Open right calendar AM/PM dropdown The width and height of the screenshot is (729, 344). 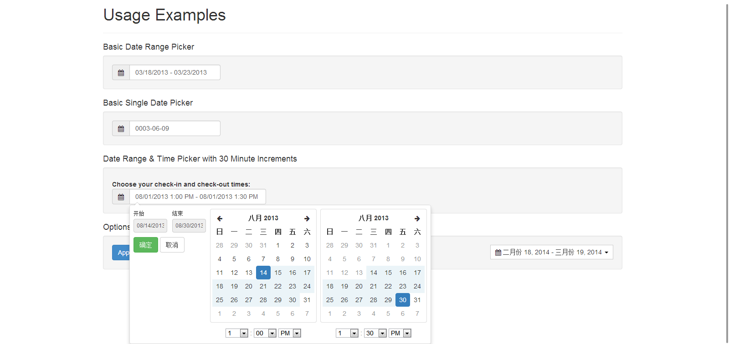[400, 333]
